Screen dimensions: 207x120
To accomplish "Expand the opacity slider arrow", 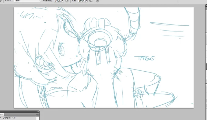I will click(x=63, y=1).
